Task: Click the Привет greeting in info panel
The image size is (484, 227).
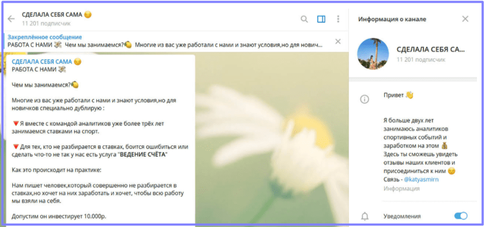Action: 398,96
